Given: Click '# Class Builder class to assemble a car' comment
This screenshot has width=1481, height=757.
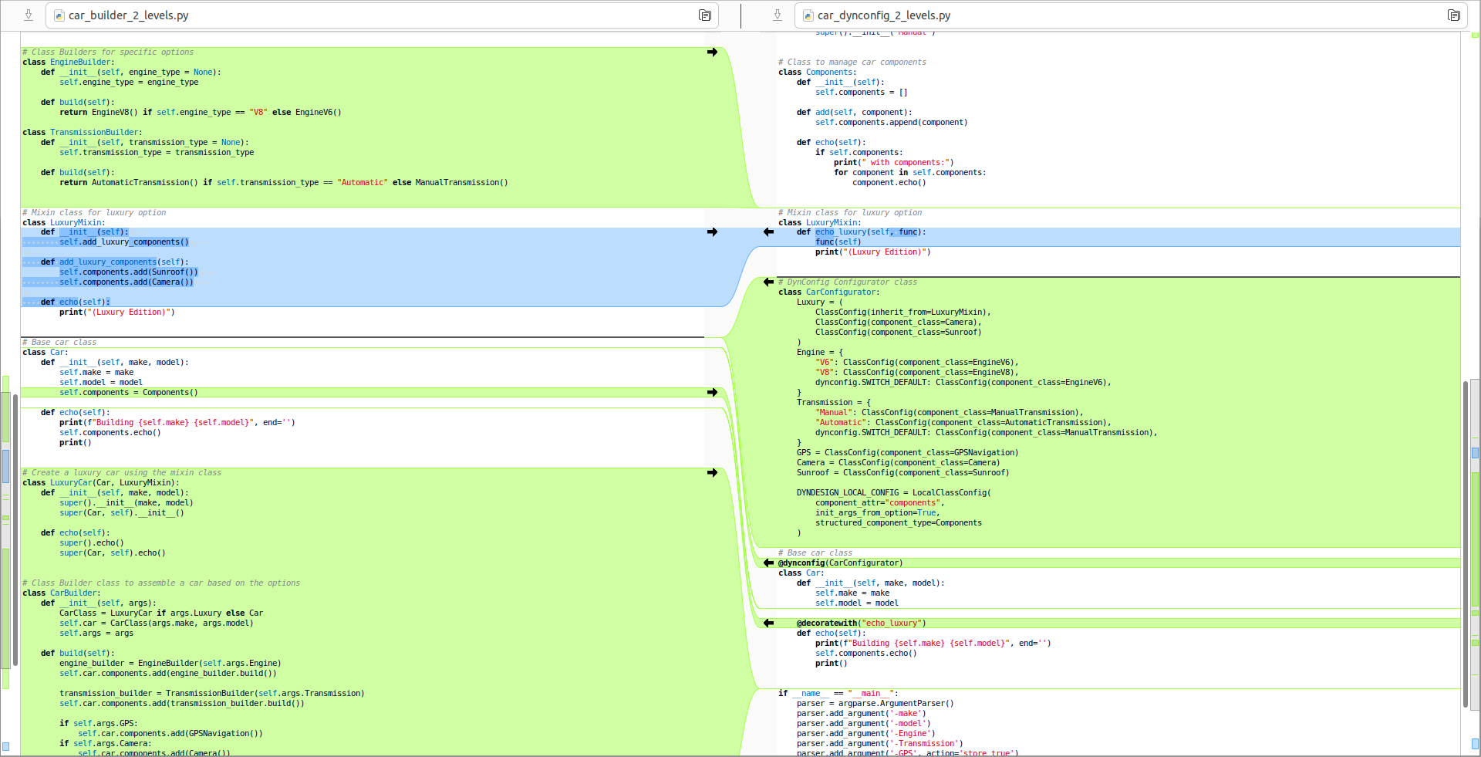Looking at the screenshot, I should coord(160,583).
